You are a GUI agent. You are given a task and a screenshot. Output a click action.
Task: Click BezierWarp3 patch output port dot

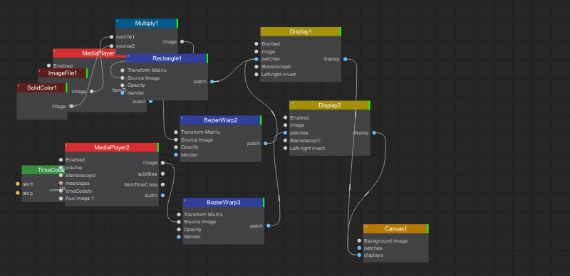(x=269, y=226)
